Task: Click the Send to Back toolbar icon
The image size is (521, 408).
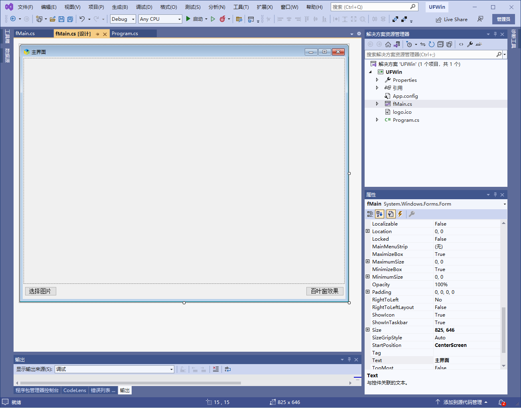Action: pyautogui.click(x=404, y=19)
